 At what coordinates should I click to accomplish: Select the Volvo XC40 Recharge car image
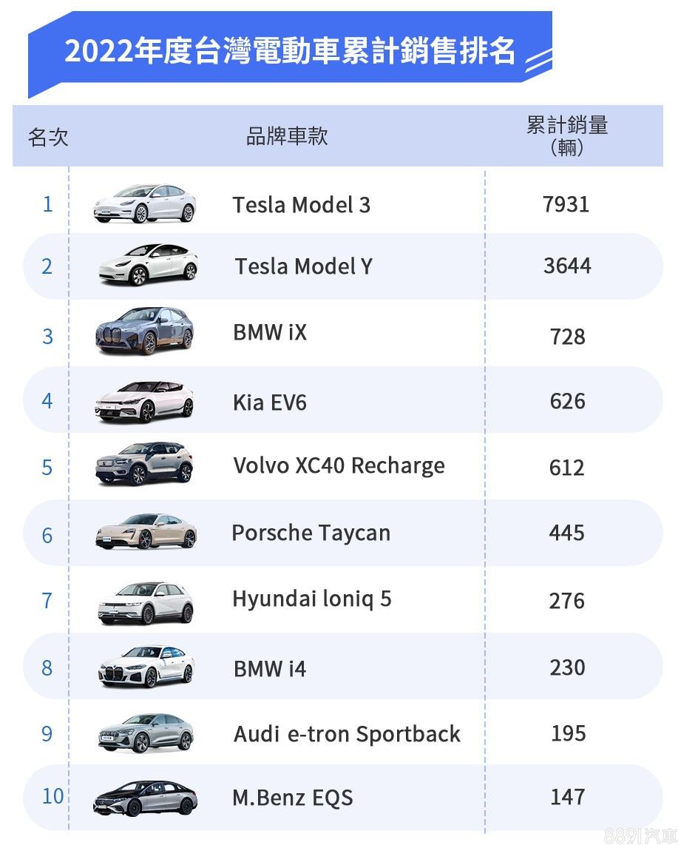click(145, 465)
